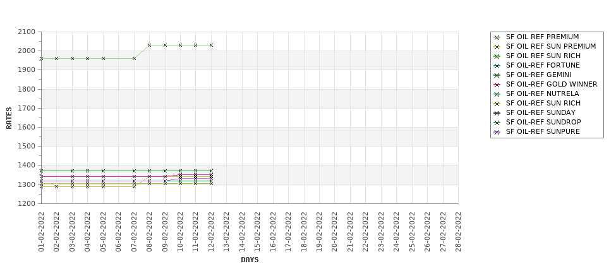Click the 07-02-2022 date label
The height and width of the screenshot is (271, 616).
[134, 232]
